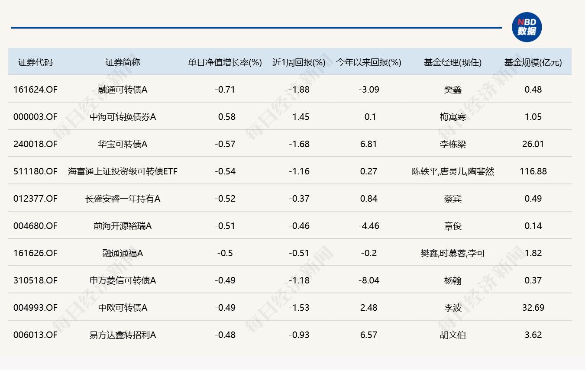The width and height of the screenshot is (585, 370).
Task: Select security code 240018.OF
Action: (36, 144)
